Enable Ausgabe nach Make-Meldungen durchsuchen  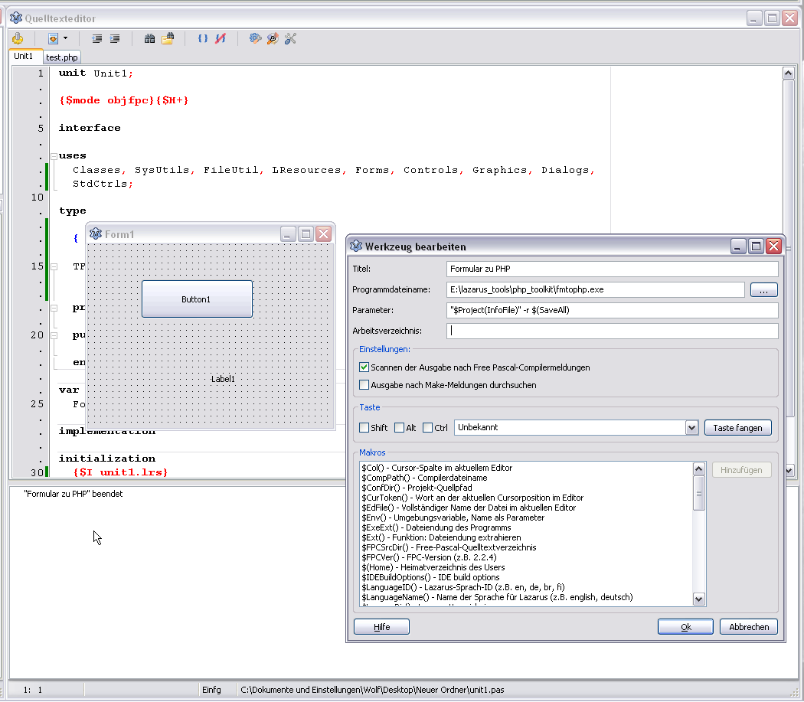364,385
